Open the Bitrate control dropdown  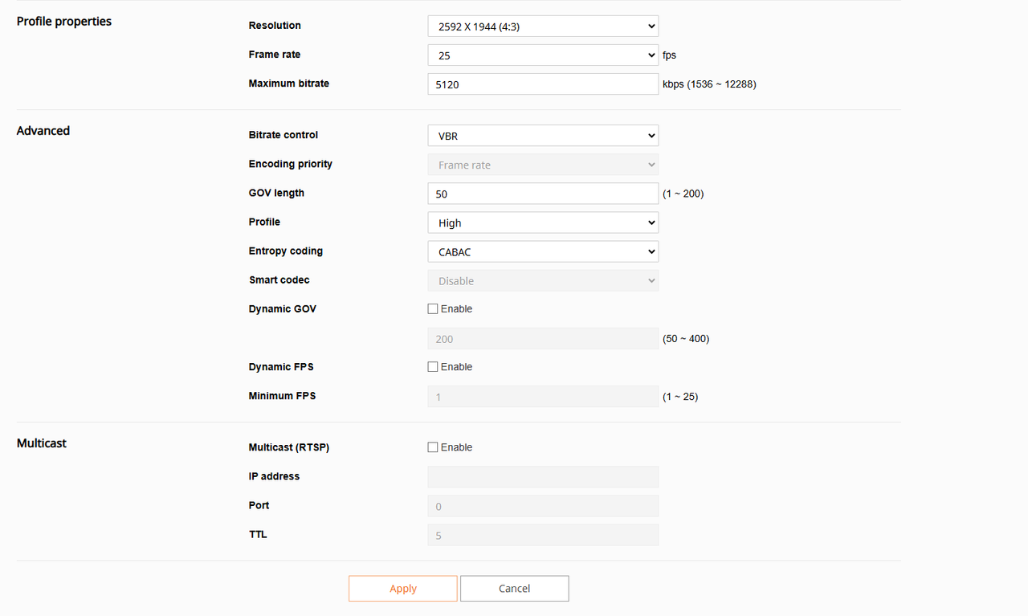point(543,136)
